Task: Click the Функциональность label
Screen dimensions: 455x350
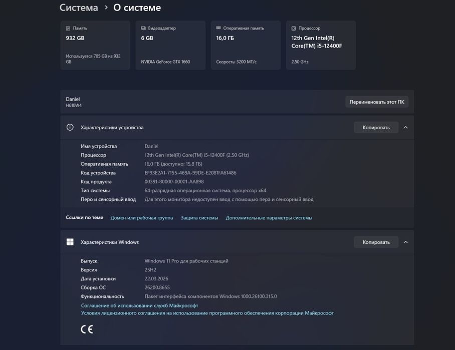Action: click(102, 296)
